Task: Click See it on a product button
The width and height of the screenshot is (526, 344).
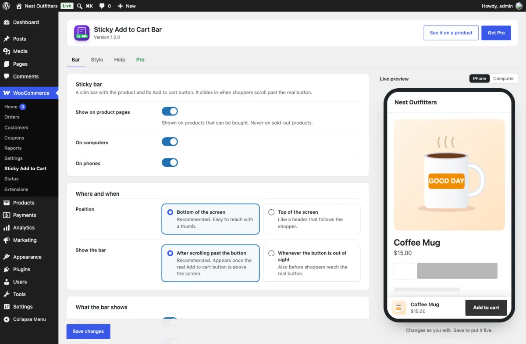Action: (x=451, y=33)
